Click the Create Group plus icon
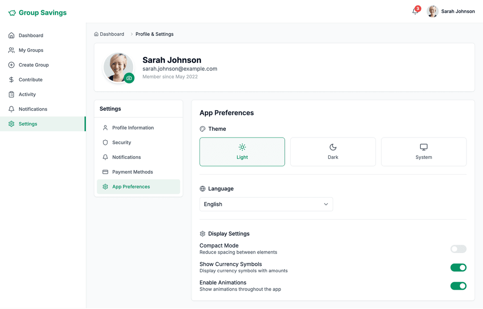Image resolution: width=483 pixels, height=309 pixels. coord(11,65)
